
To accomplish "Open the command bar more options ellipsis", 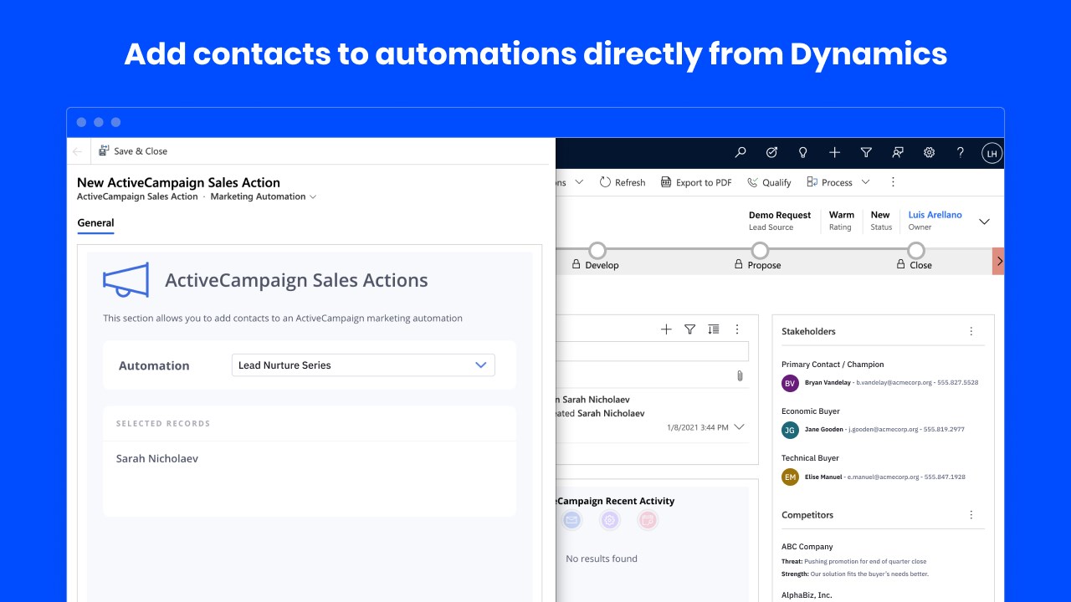I will tap(893, 182).
